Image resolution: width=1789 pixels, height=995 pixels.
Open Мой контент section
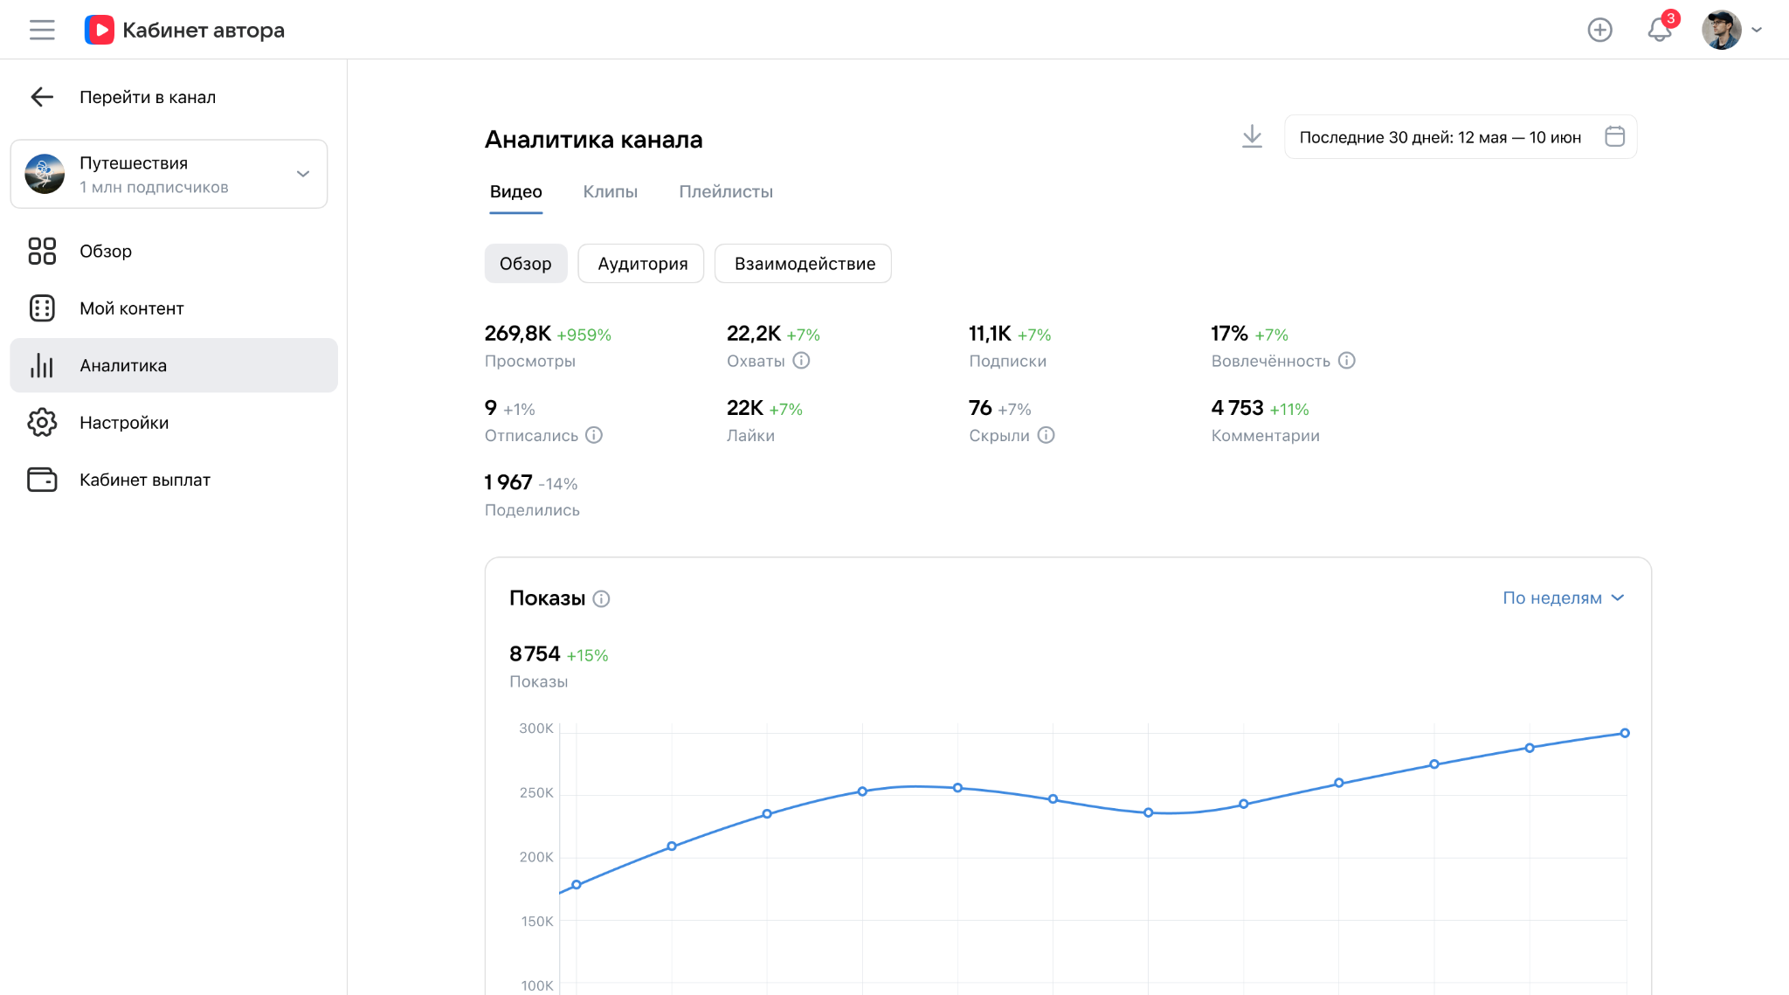click(x=174, y=308)
